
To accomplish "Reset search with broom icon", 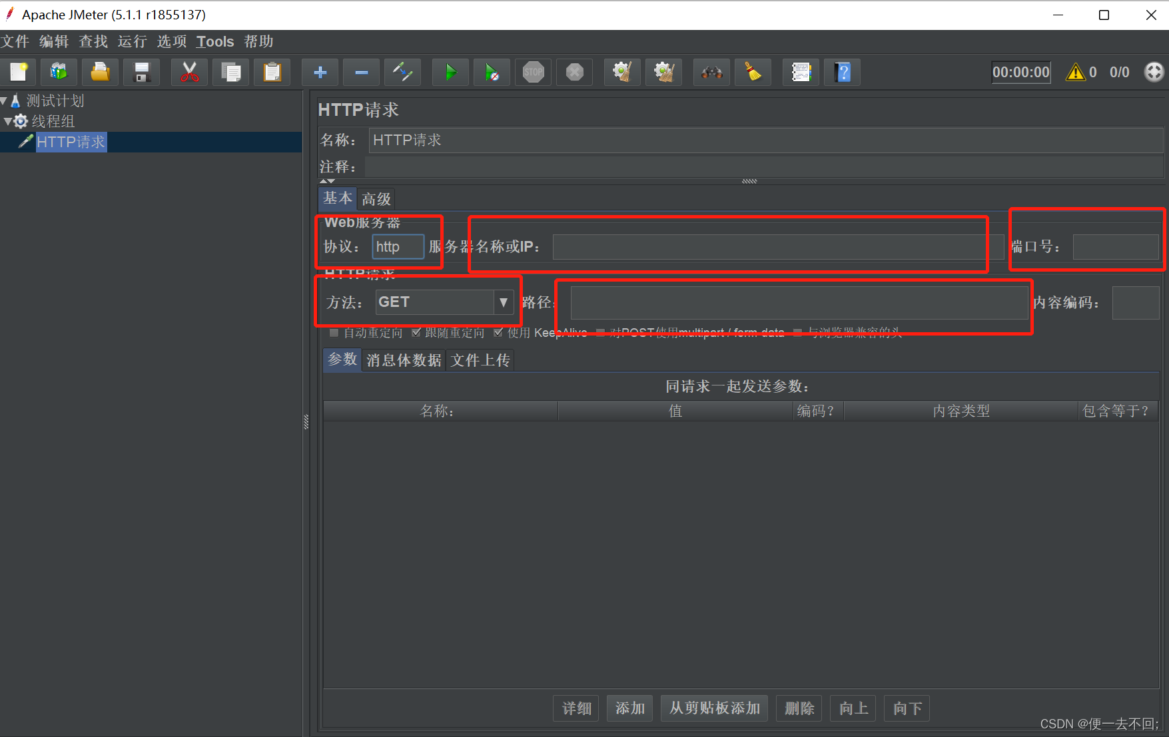I will pyautogui.click(x=753, y=72).
